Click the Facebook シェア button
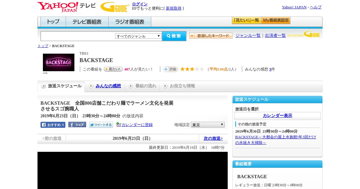This screenshot has width=360, height=189. 77,124
